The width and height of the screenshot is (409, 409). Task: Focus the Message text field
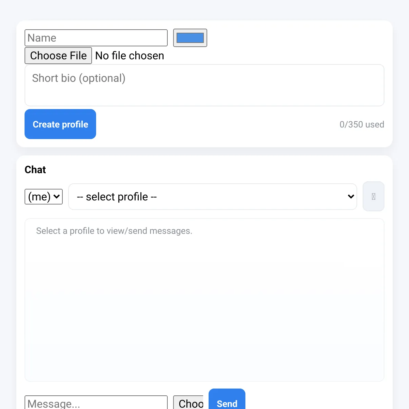tap(96, 403)
